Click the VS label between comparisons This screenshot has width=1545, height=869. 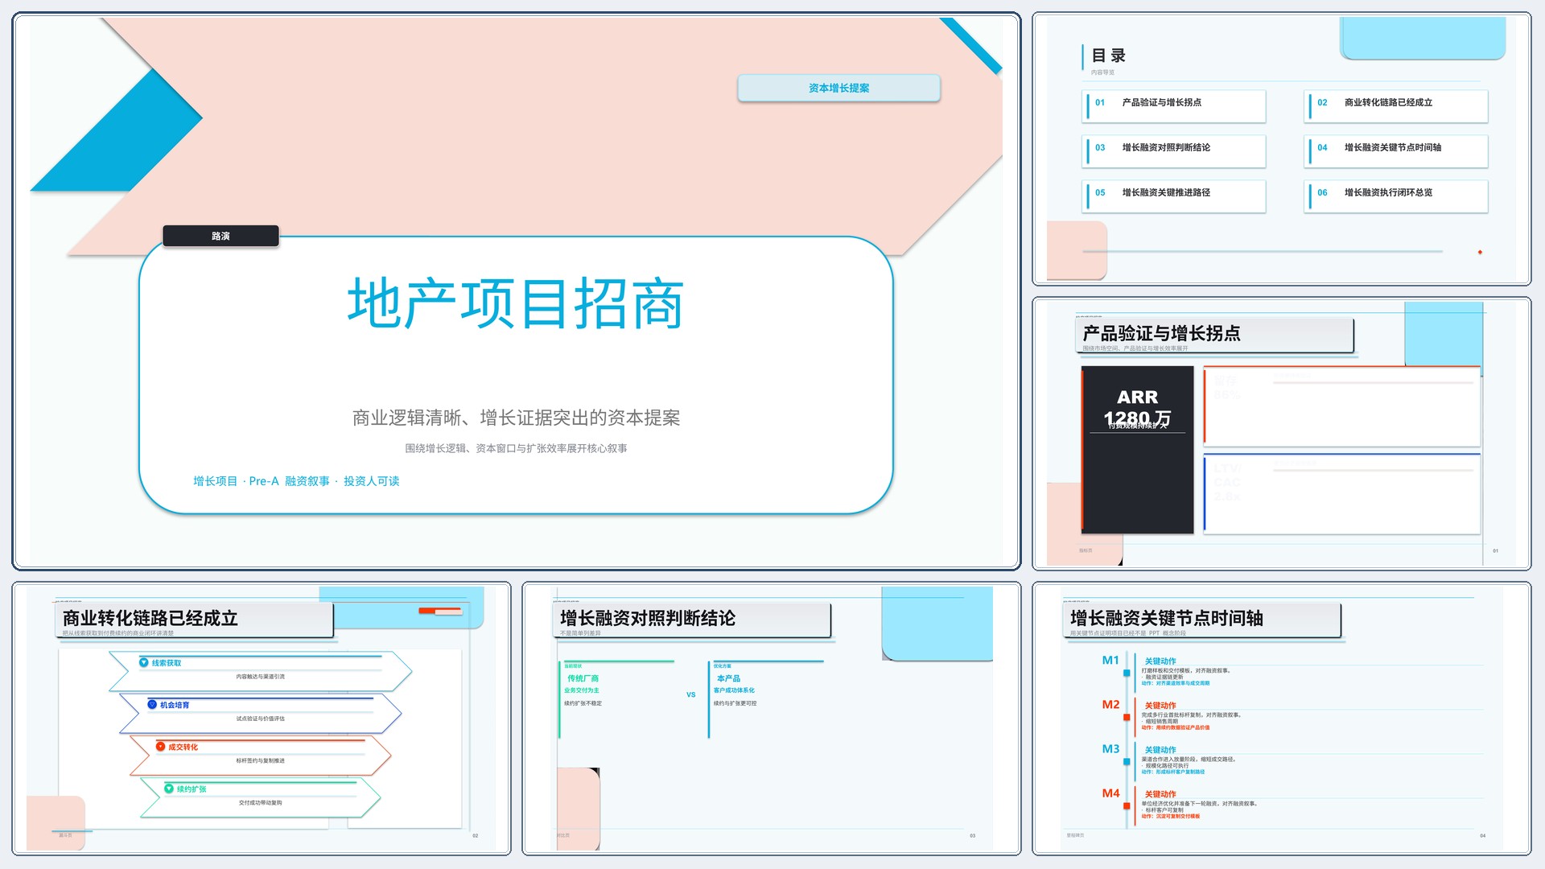690,694
